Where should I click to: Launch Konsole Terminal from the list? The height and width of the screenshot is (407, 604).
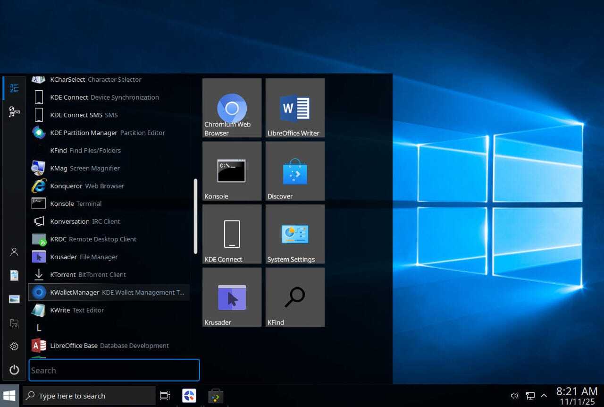click(x=109, y=203)
